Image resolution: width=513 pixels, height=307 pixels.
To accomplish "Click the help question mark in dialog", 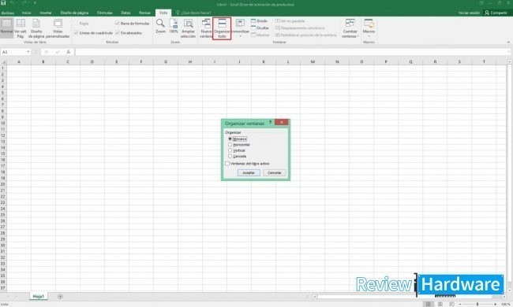I will (x=270, y=122).
